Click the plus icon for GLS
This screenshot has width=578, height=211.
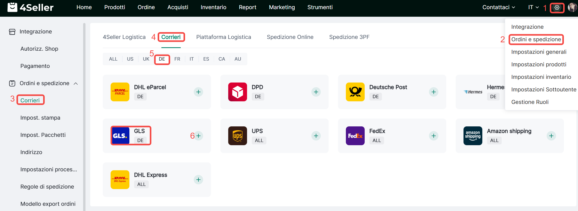pyautogui.click(x=198, y=136)
